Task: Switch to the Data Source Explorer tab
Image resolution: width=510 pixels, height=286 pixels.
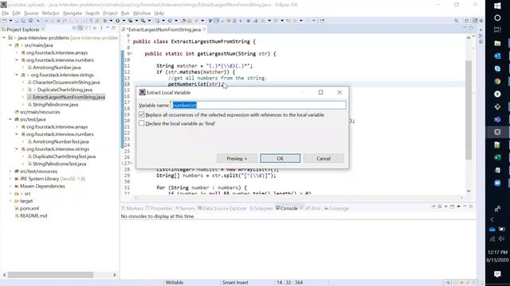Action: pos(222,208)
